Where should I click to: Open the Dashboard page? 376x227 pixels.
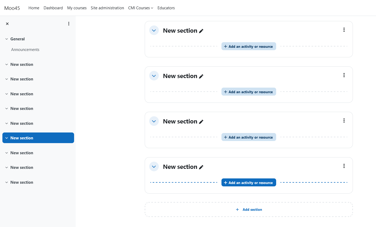tap(53, 8)
